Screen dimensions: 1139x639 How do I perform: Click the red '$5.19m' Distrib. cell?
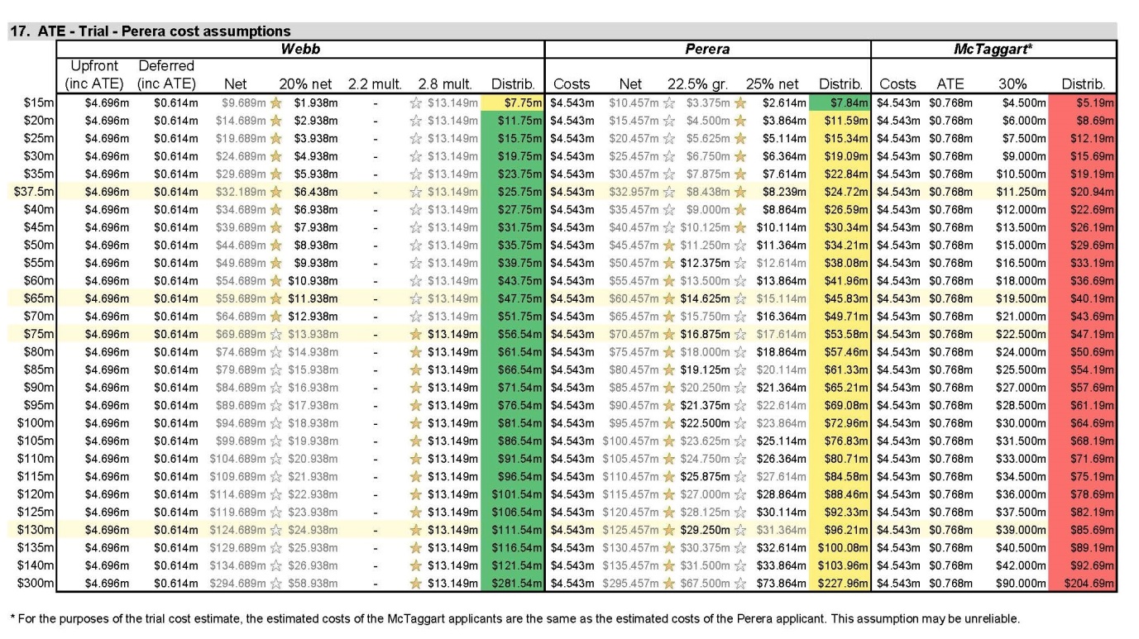tap(1084, 103)
